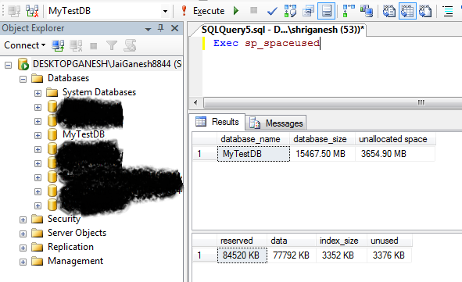
Task: Select the Results to Text icon
Action: [389, 11]
